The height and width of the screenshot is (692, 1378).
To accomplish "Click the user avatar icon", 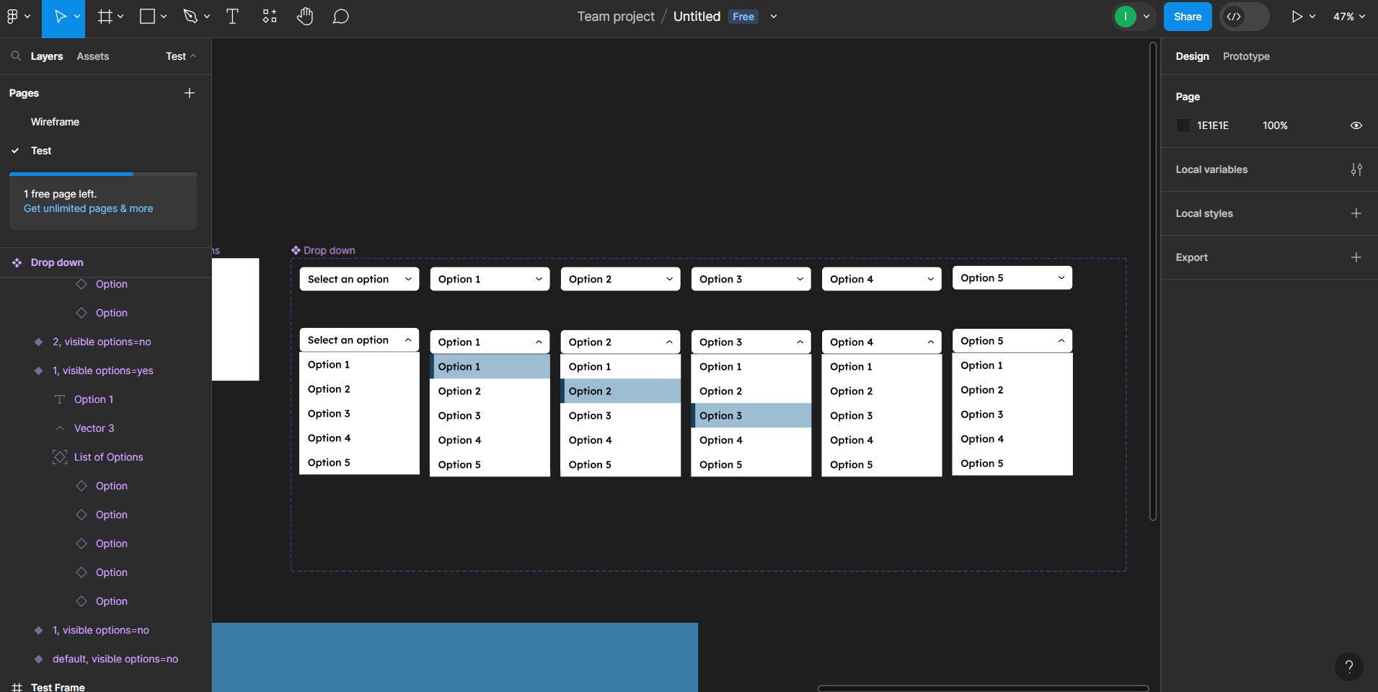I will (x=1125, y=17).
